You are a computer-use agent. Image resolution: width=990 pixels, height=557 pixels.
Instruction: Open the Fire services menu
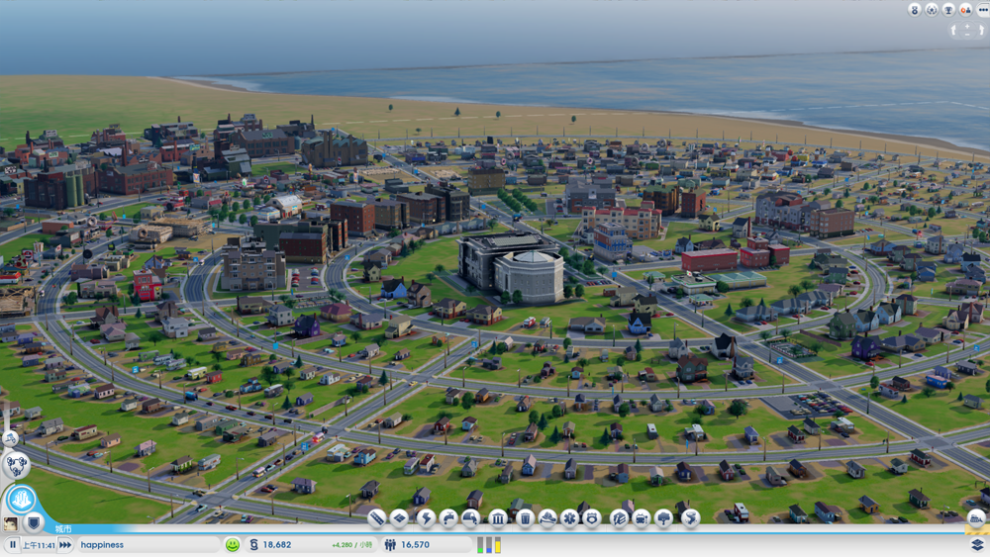click(547, 517)
